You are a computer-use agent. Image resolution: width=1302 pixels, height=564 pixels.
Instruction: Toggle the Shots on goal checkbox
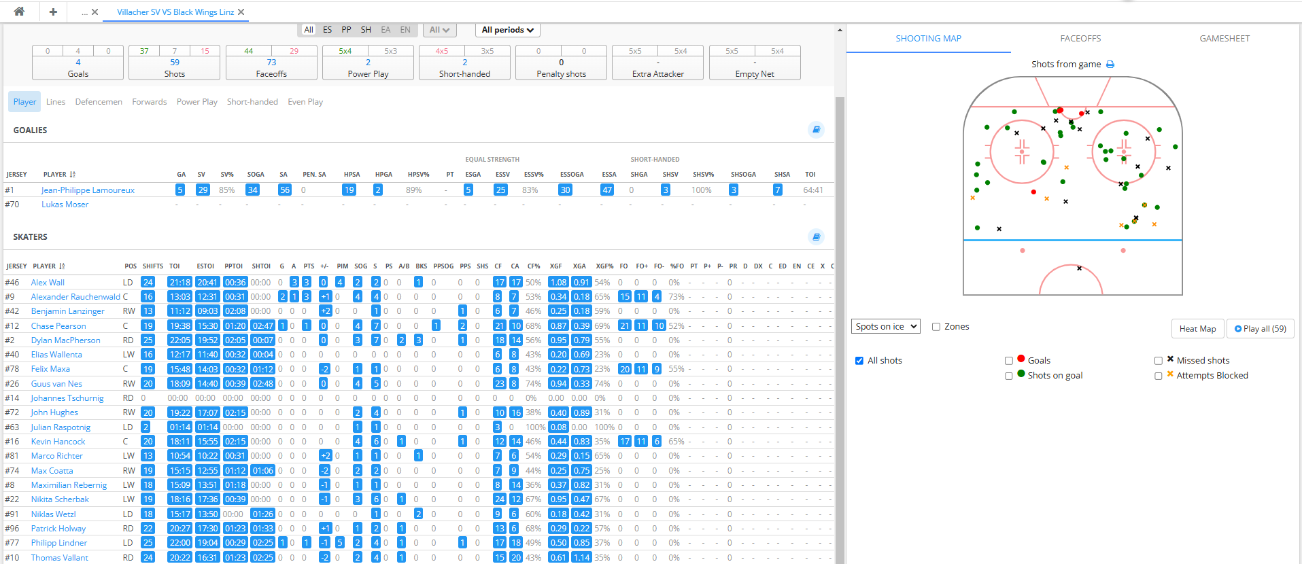tap(1009, 376)
